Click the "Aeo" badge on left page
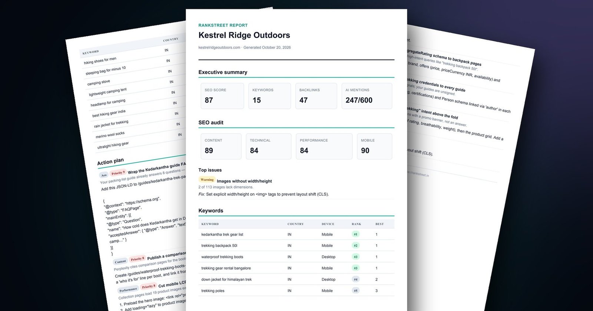Screen dimensions: 593x311 click(x=104, y=175)
